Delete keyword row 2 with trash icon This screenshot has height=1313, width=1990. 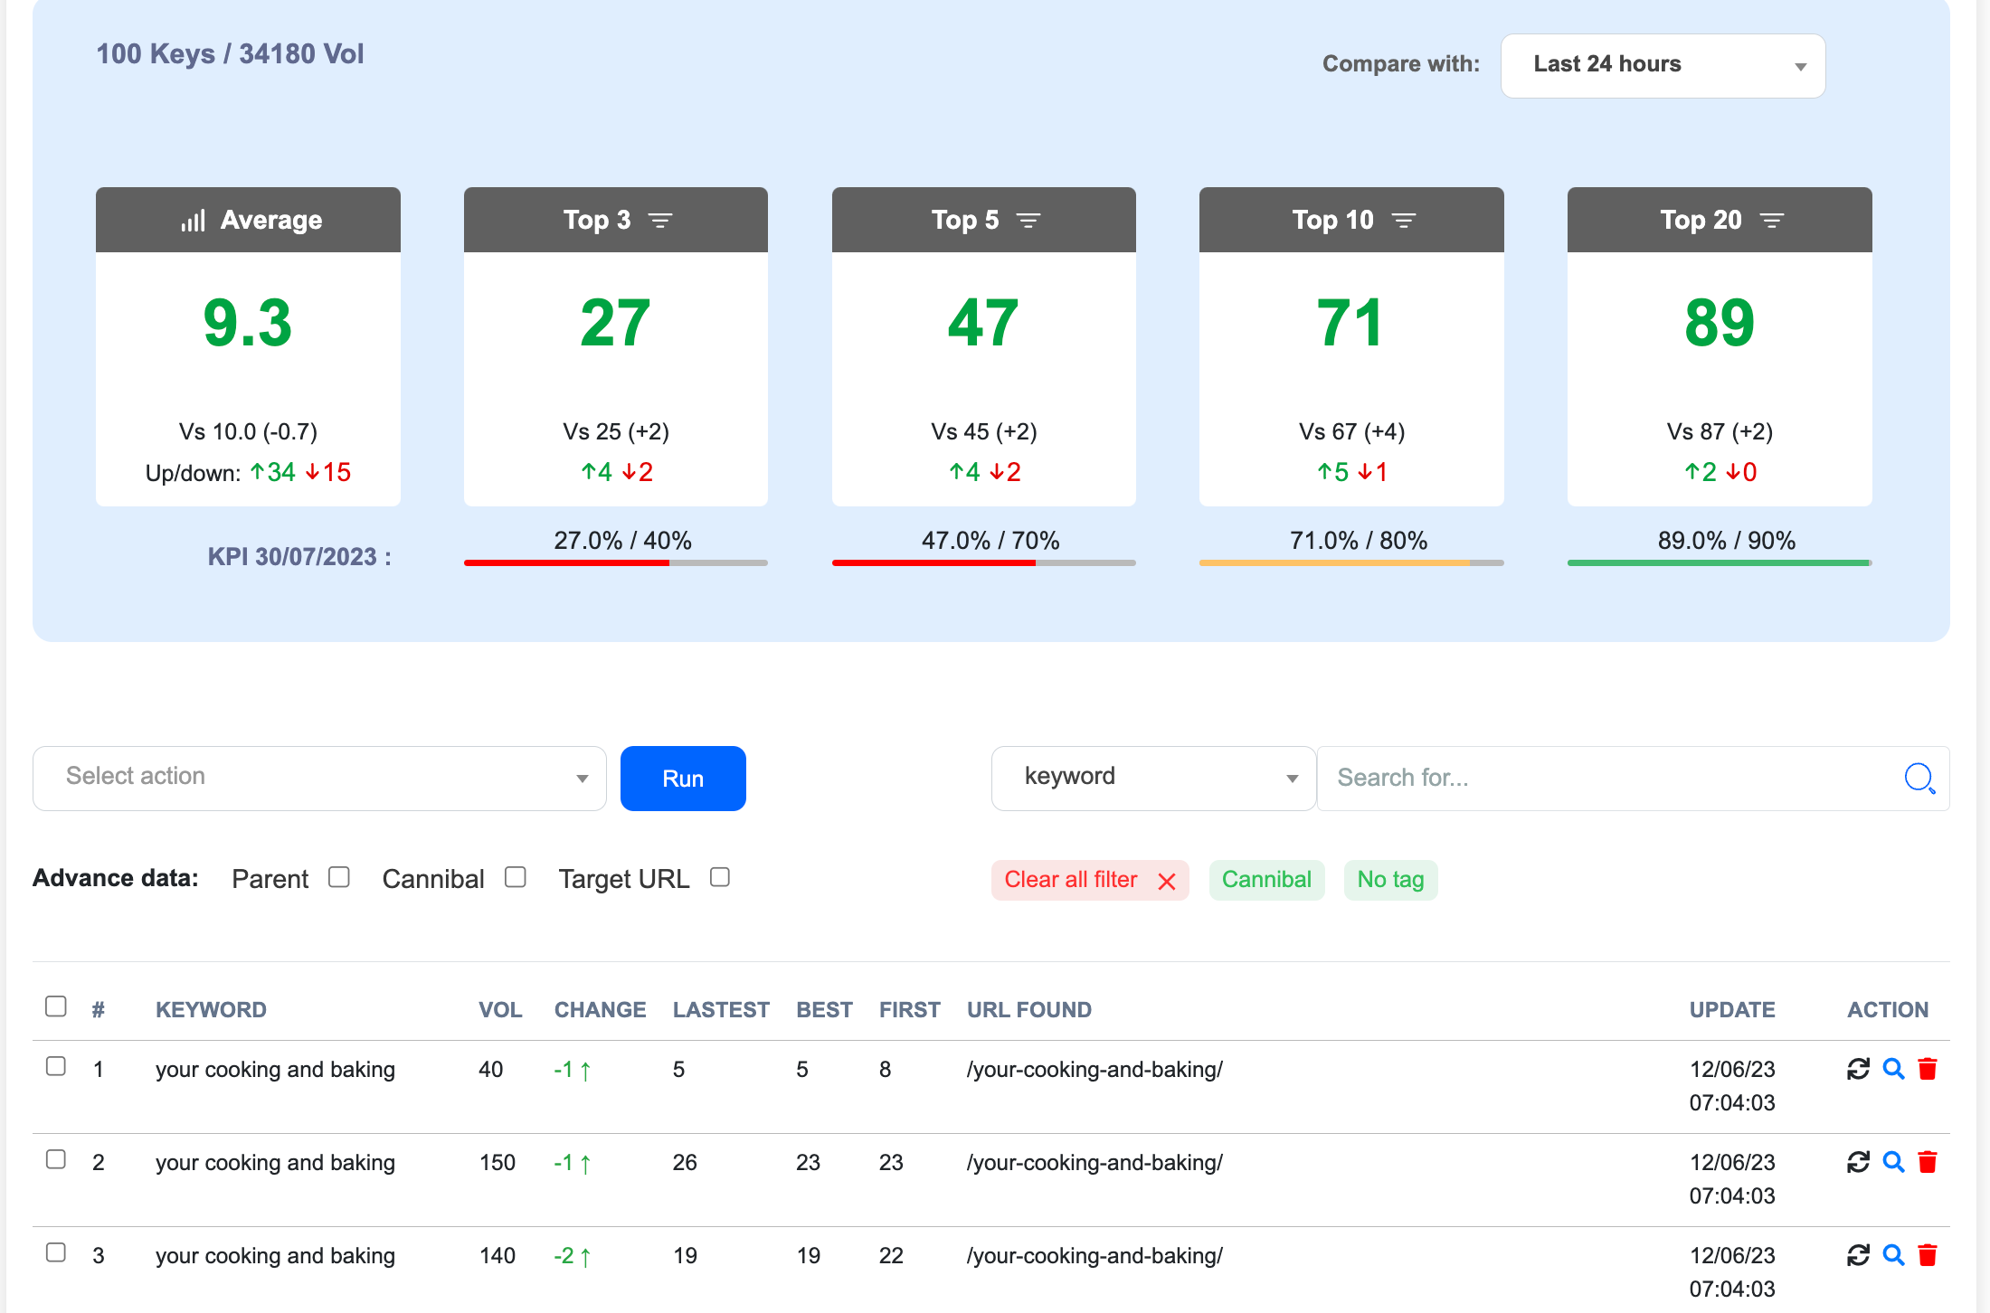[1928, 1162]
